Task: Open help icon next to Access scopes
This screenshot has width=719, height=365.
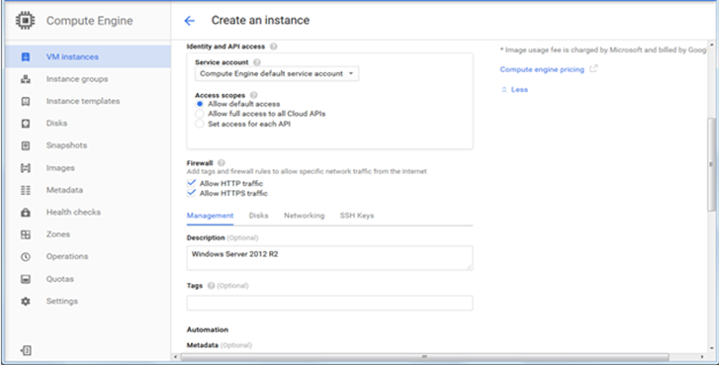Action: (253, 95)
